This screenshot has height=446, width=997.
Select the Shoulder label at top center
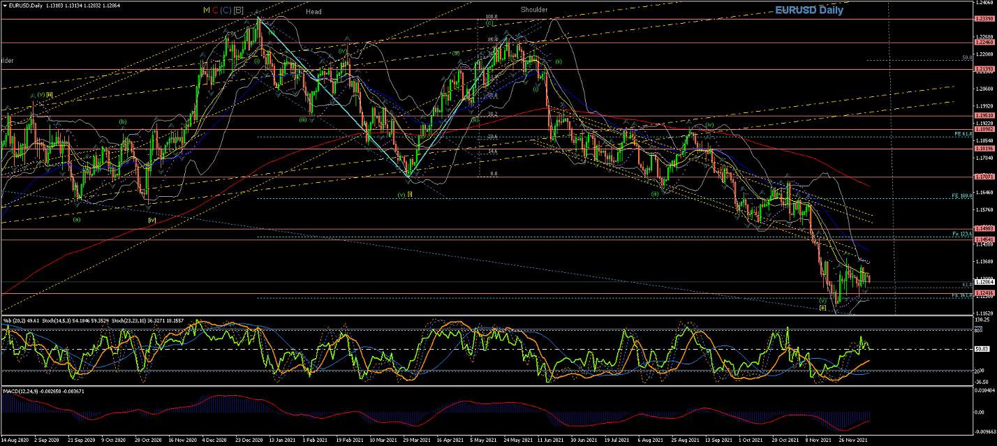point(534,10)
